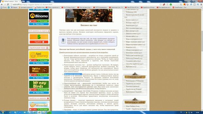Click 'Регистрация' under Binomo
This screenshot has width=203, height=114.
click(43, 21)
